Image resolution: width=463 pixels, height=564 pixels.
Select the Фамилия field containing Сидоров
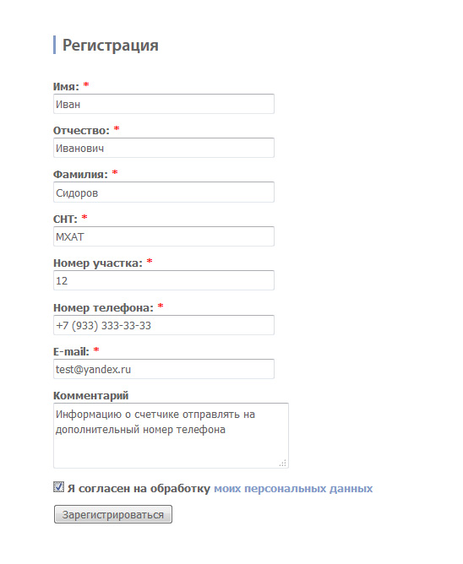point(164,192)
